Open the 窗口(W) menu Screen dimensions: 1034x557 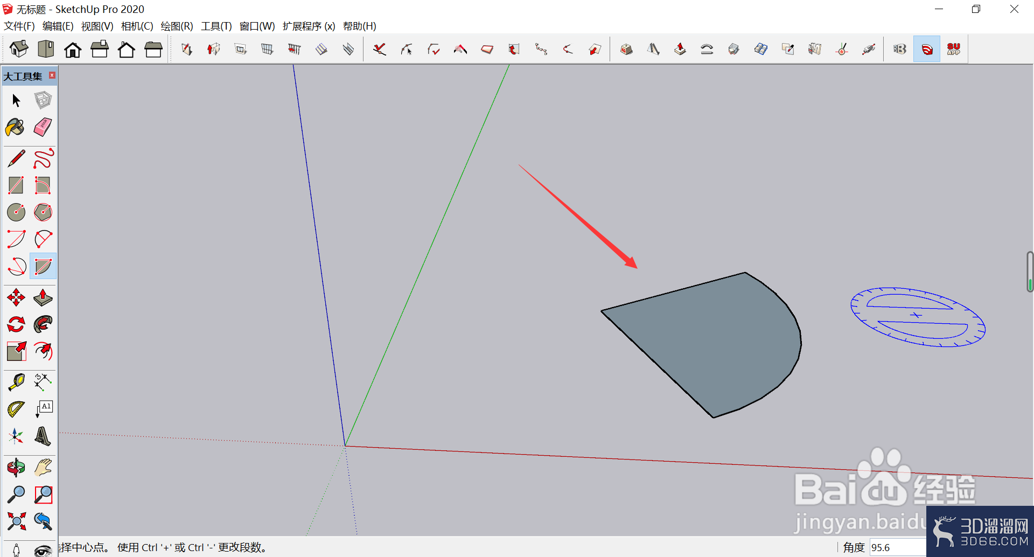tap(257, 26)
